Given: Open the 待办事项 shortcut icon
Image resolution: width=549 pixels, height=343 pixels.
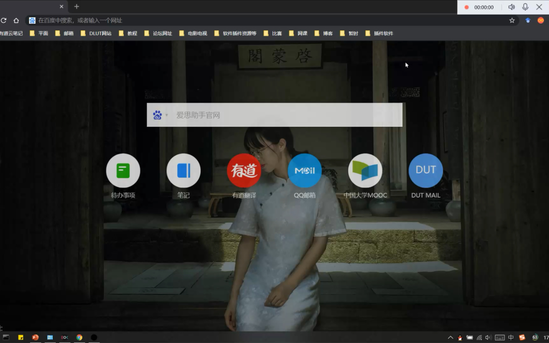Looking at the screenshot, I should coord(123,171).
